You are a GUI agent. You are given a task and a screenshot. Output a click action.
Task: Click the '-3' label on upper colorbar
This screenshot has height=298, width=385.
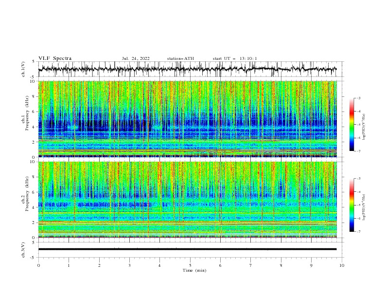[x=358, y=98]
